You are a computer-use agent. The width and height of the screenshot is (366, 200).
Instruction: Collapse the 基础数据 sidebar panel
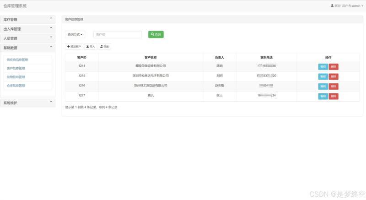28,48
